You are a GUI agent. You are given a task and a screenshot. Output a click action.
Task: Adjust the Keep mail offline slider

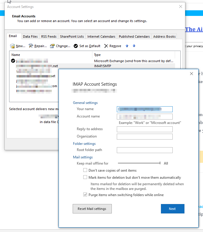tap(160, 163)
